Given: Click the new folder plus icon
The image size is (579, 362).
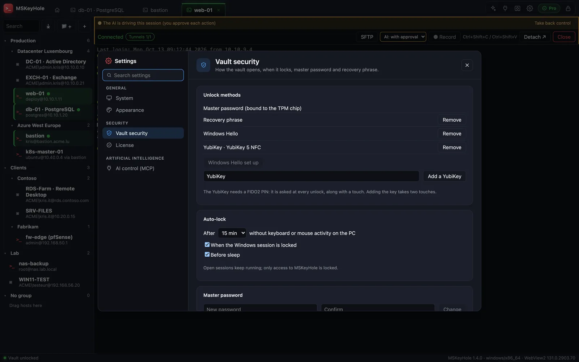Looking at the screenshot, I should point(66,26).
